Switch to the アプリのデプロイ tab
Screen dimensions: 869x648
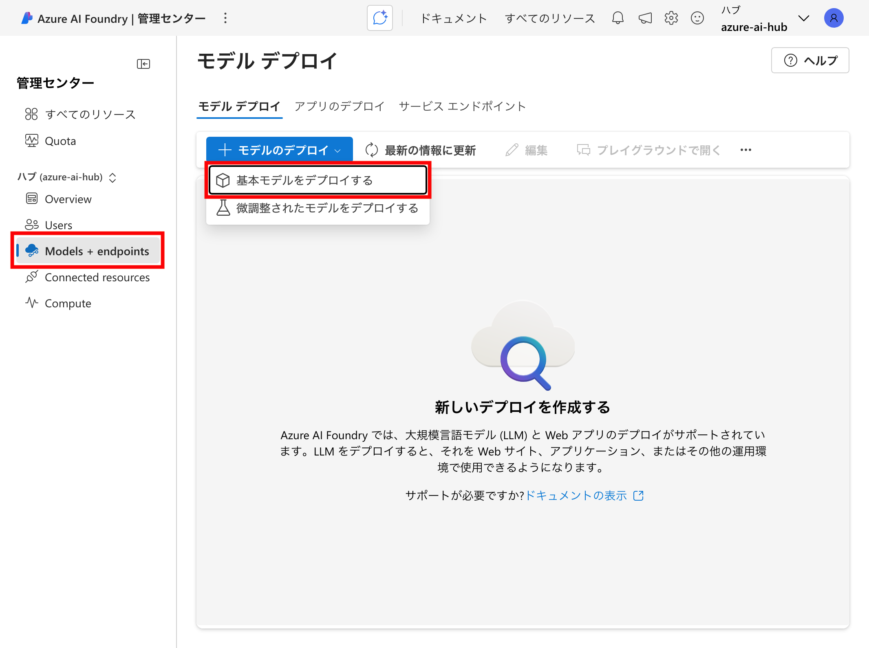pos(340,106)
